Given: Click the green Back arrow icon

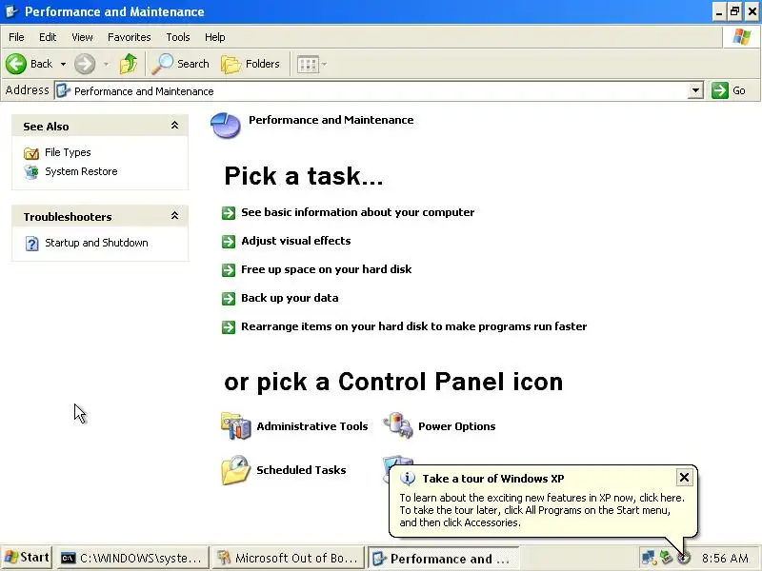Looking at the screenshot, I should 16,64.
